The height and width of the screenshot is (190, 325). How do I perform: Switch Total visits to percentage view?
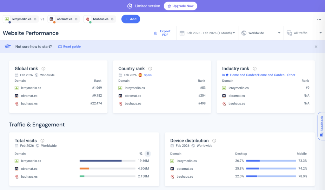tap(141, 153)
